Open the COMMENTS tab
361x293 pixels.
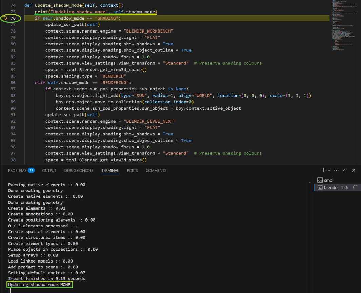[x=156, y=171]
